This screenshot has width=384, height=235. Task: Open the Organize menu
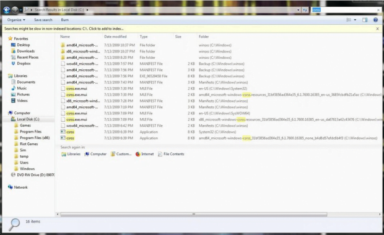(16, 20)
